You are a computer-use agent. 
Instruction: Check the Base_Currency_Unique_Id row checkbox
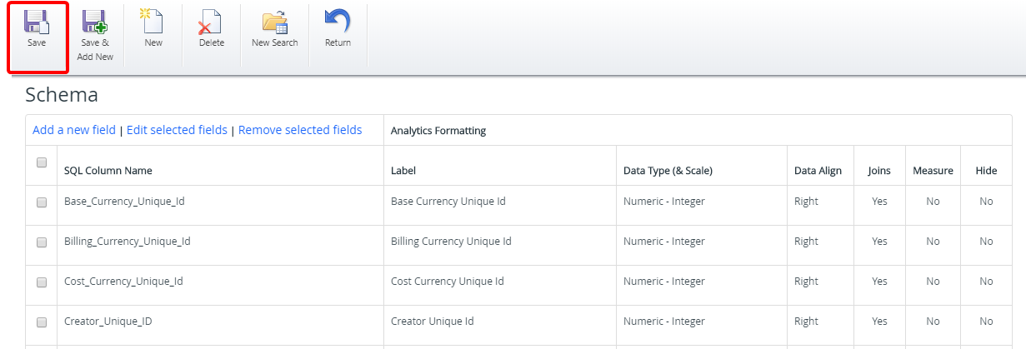[x=42, y=202]
